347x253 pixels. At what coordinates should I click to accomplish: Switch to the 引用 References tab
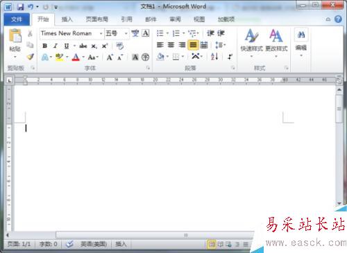pyautogui.click(x=126, y=19)
